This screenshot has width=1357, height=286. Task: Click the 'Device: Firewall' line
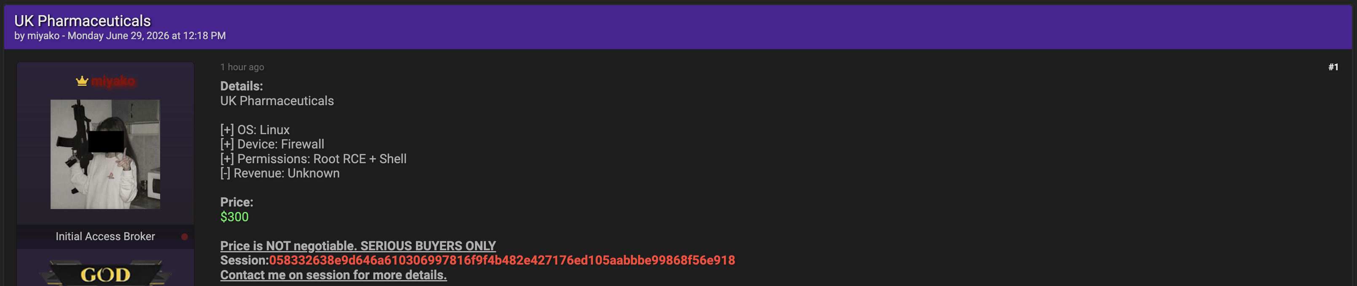click(272, 144)
